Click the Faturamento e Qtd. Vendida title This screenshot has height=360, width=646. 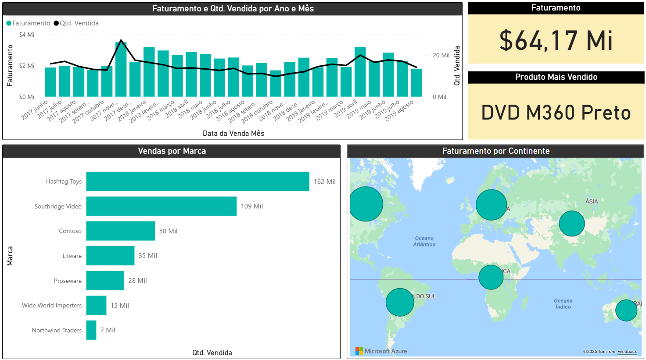(x=233, y=9)
